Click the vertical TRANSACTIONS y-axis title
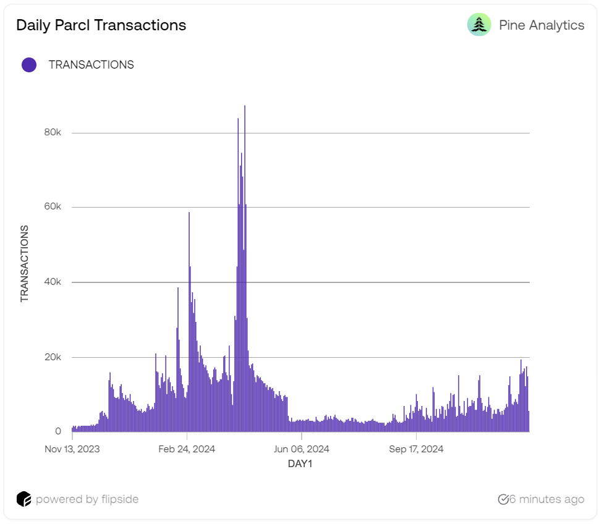The height and width of the screenshot is (524, 607). click(x=25, y=264)
